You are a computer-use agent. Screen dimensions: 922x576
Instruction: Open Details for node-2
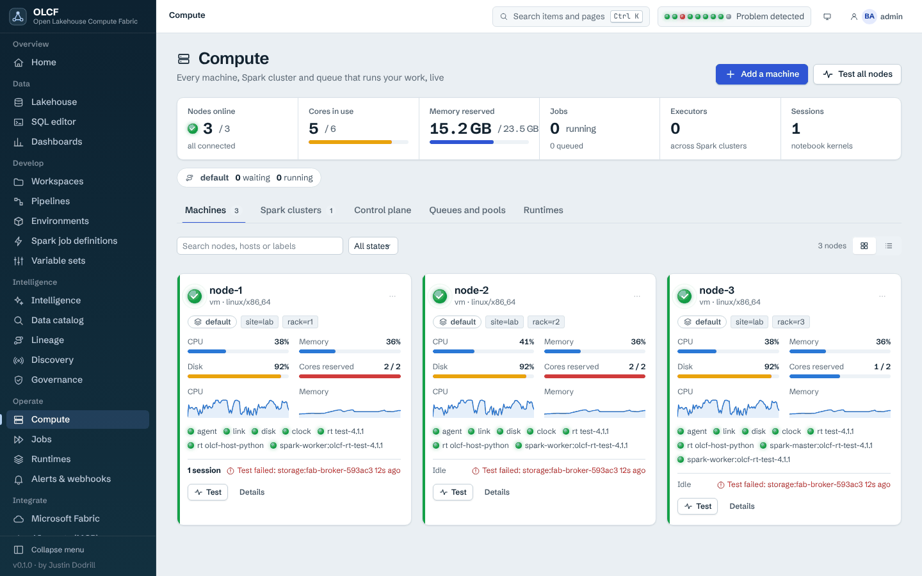(497, 492)
